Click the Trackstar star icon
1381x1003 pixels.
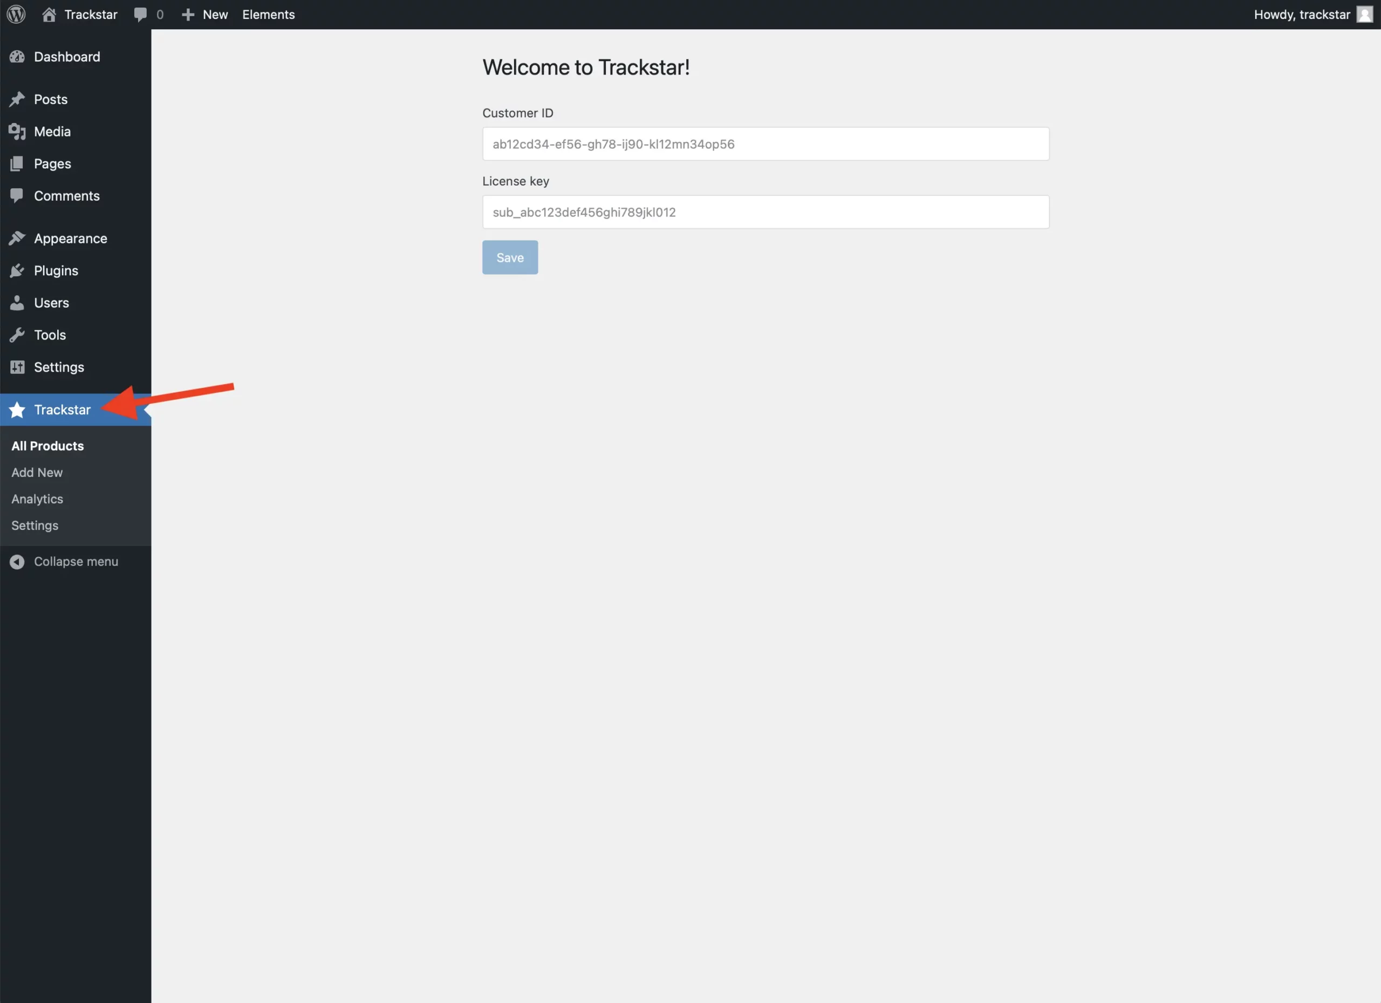tap(17, 410)
